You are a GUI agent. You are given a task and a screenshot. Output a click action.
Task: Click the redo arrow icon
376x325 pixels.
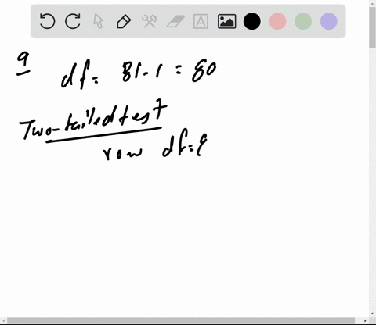[73, 21]
